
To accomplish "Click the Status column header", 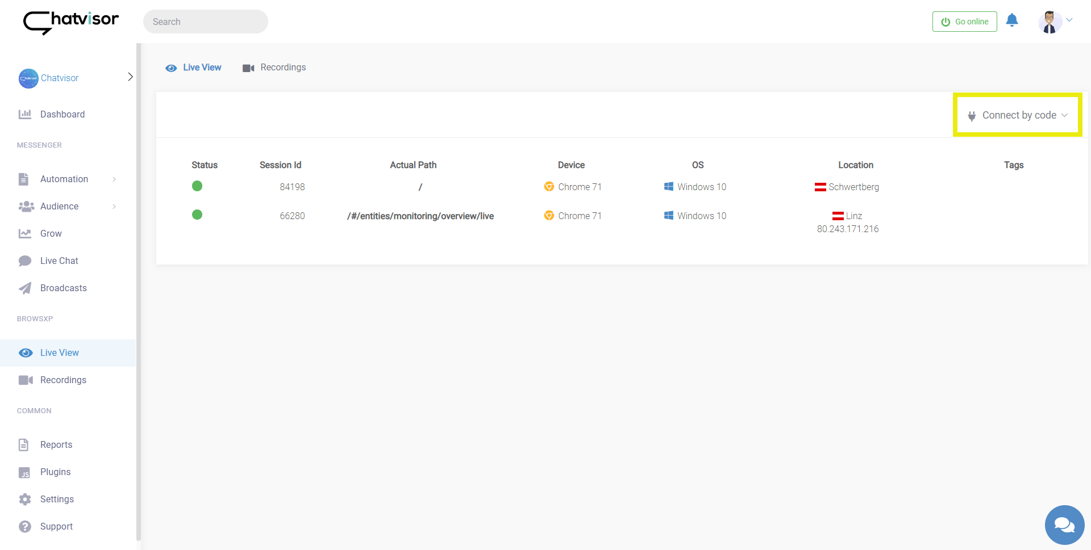I will coord(205,165).
